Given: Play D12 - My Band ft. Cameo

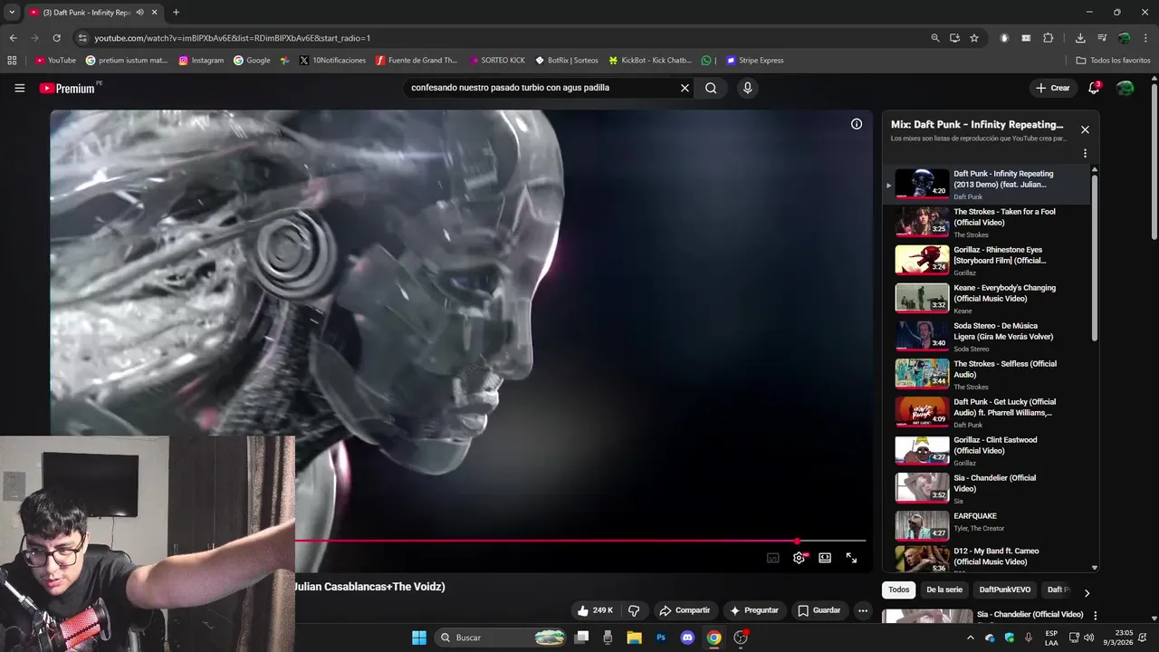Looking at the screenshot, I should (x=987, y=559).
